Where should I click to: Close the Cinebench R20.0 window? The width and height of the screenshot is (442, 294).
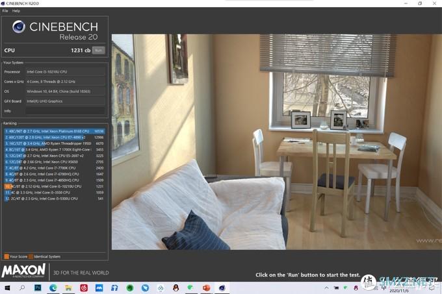tap(434, 3)
